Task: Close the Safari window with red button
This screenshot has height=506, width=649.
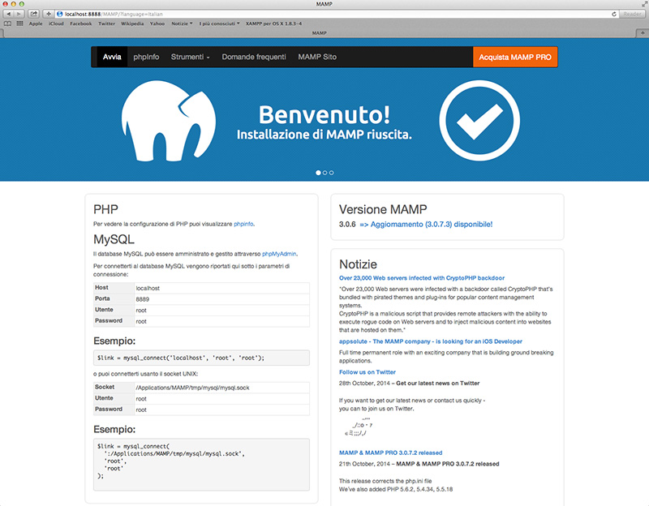Action: click(x=6, y=4)
